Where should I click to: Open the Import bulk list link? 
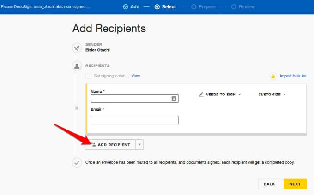[293, 76]
